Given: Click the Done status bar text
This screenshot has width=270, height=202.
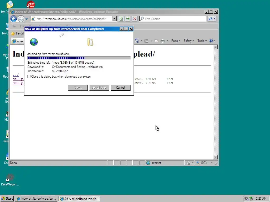Looking at the screenshot, I should click(13, 163).
